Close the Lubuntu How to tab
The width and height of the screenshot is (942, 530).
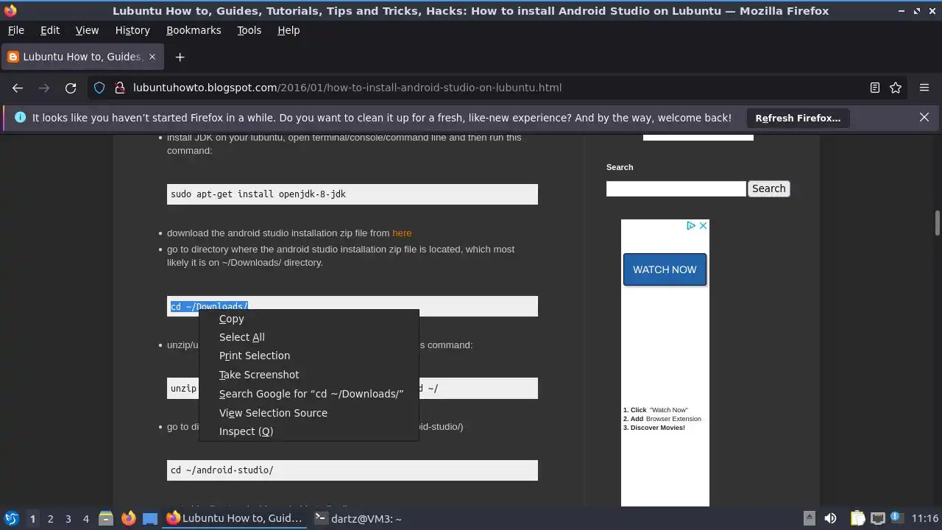152,57
